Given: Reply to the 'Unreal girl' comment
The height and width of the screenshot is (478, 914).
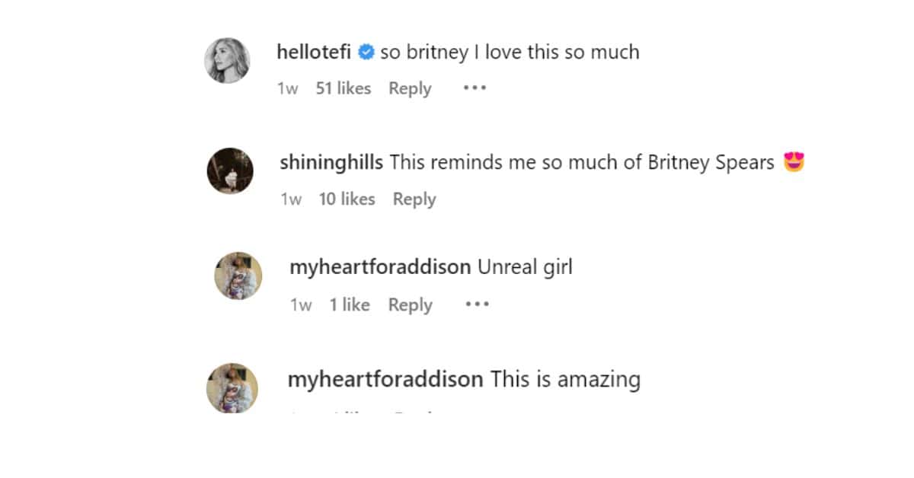Looking at the screenshot, I should pos(410,304).
